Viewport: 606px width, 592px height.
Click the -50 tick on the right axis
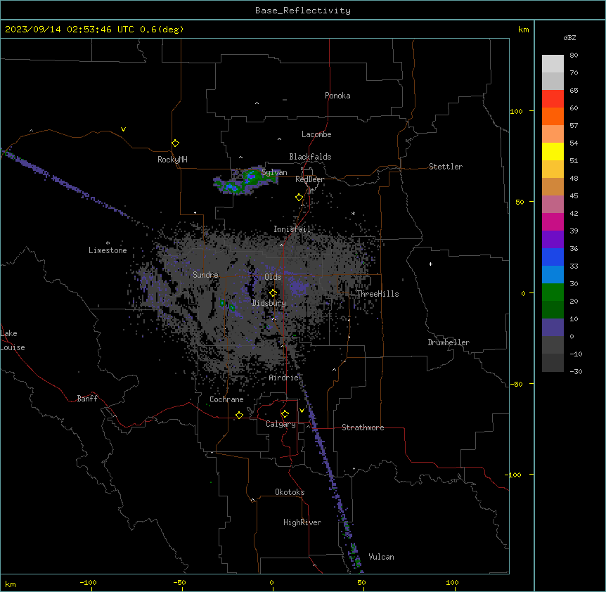(x=515, y=384)
